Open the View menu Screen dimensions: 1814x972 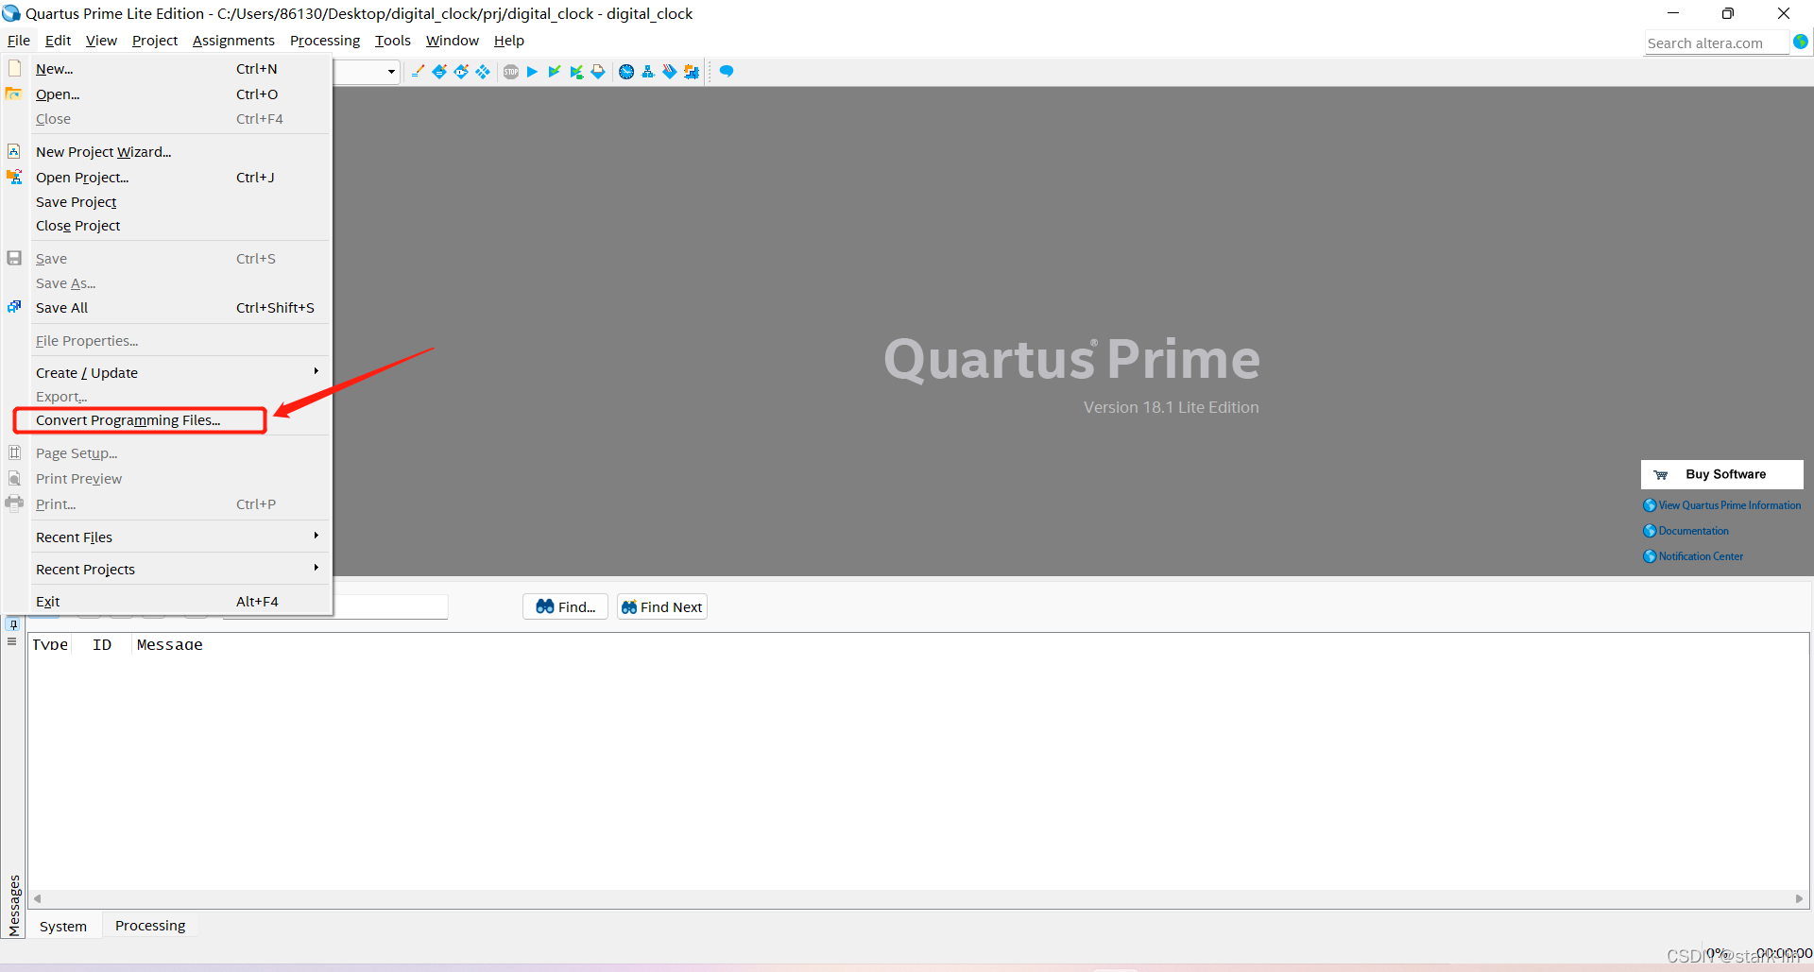coord(101,41)
